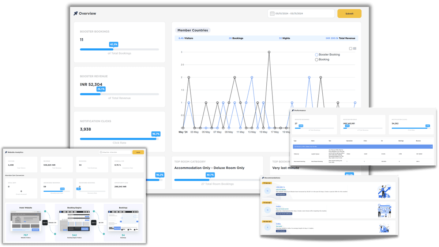Open the Website Analytics date range picker

[115, 152]
